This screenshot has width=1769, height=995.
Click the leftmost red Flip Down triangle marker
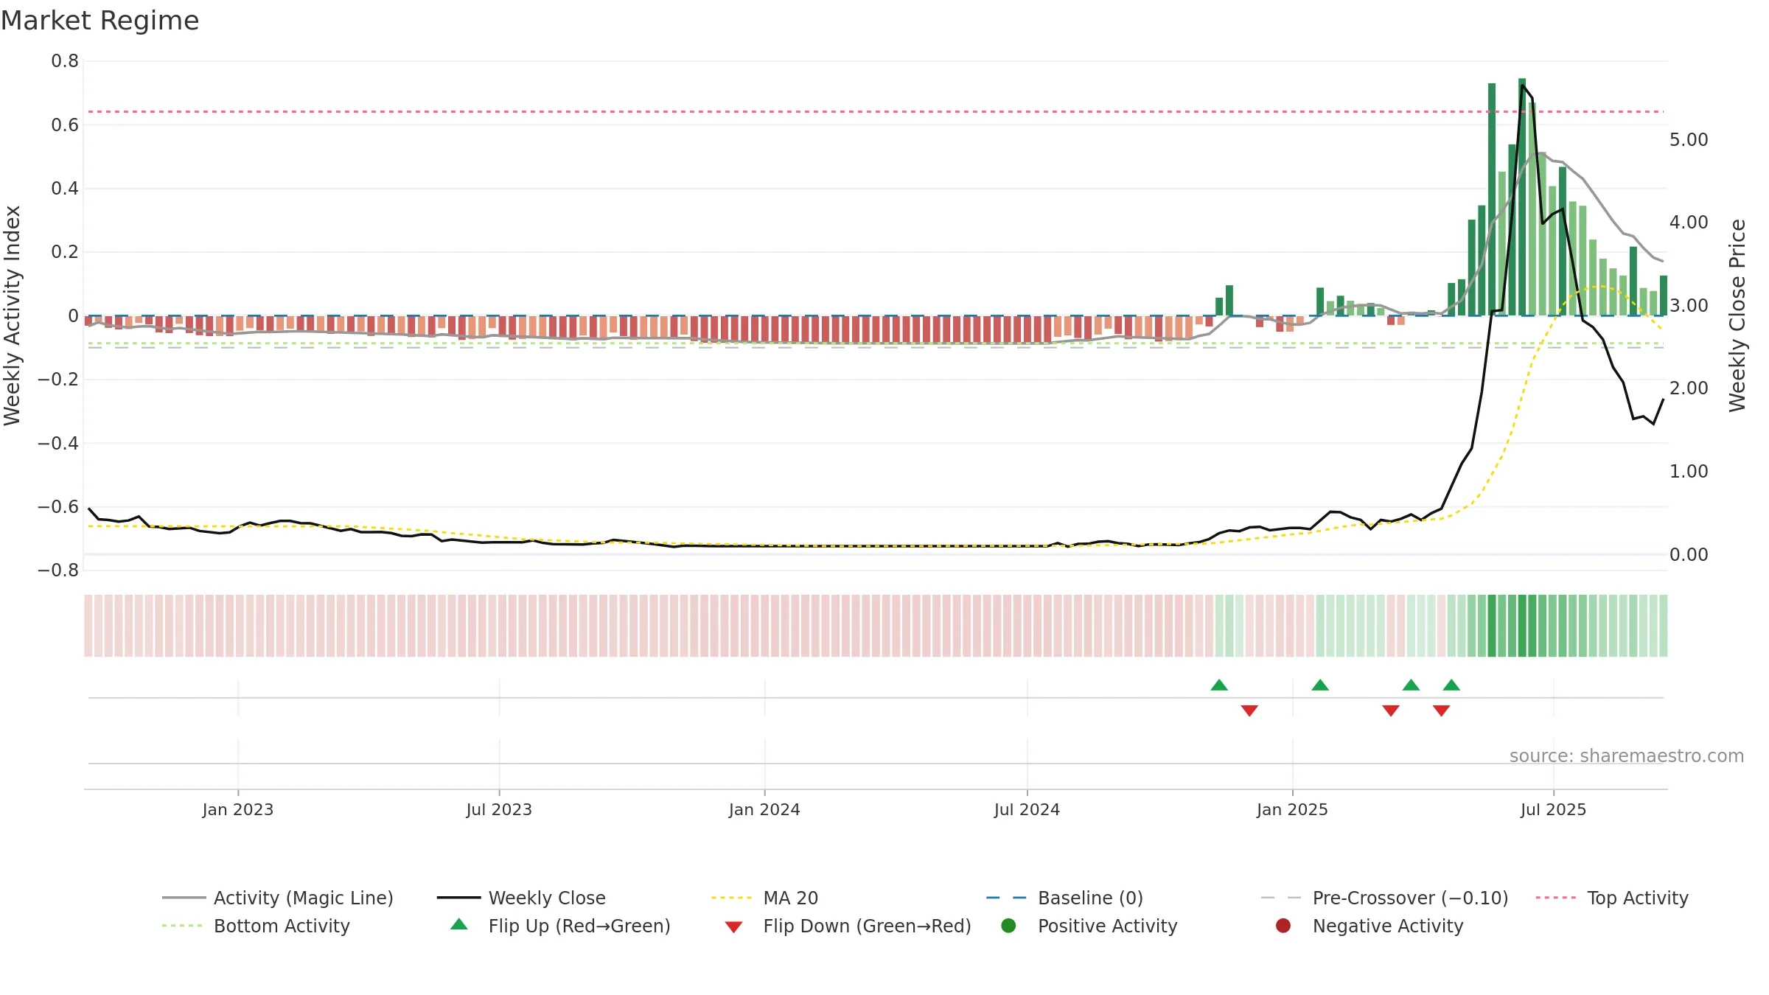pos(1249,711)
